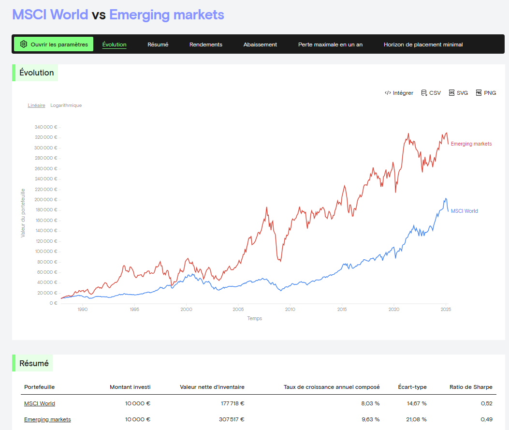The image size is (509, 430).
Task: Click the MSCI World vs Emerging markets title
Action: 118,15
